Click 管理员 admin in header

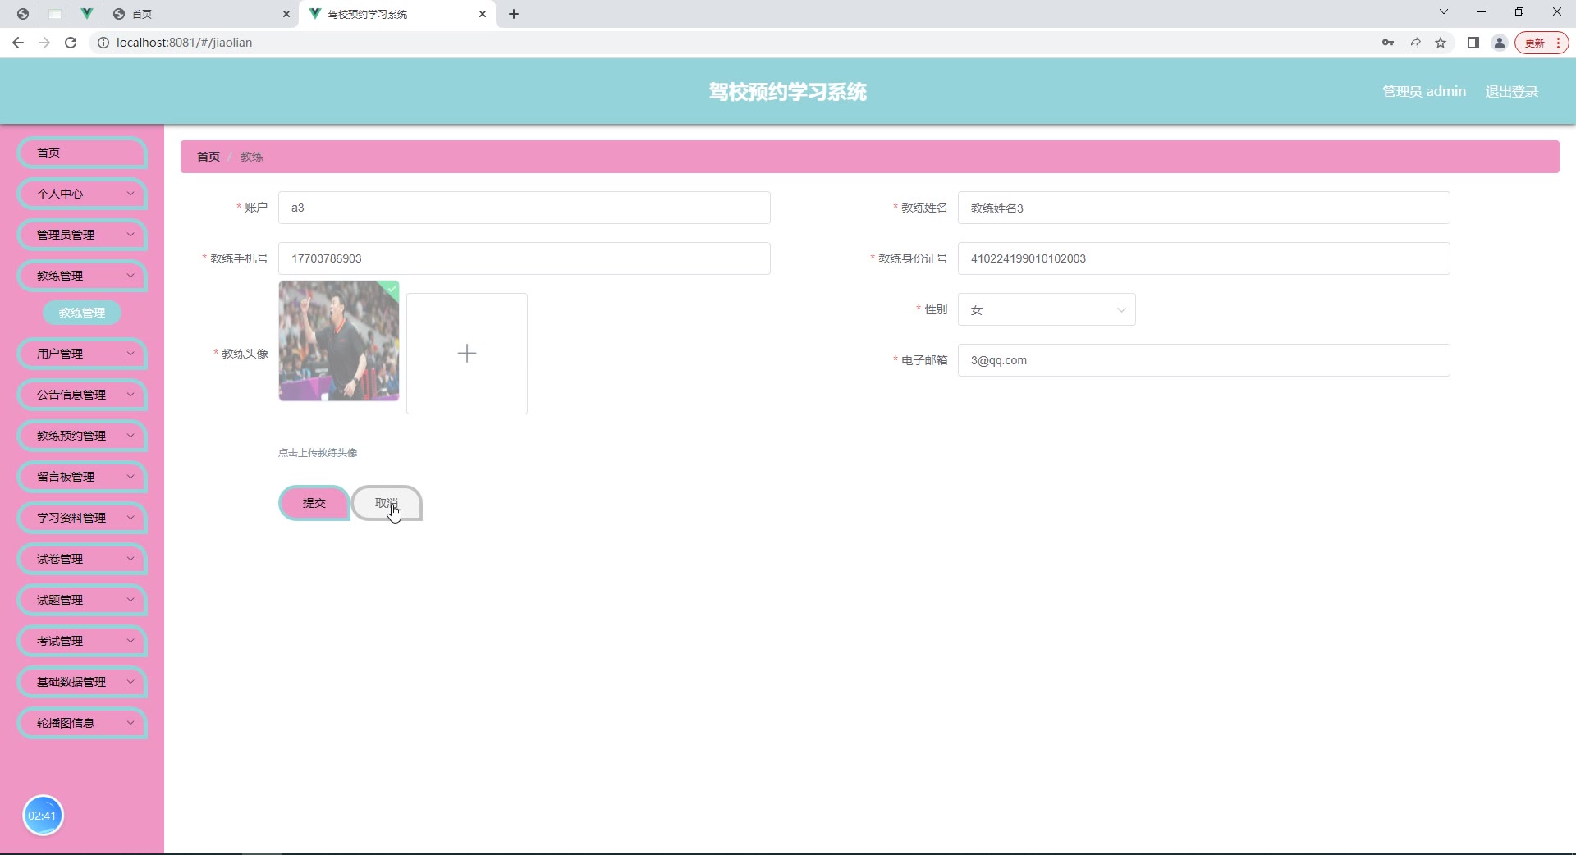(1424, 92)
